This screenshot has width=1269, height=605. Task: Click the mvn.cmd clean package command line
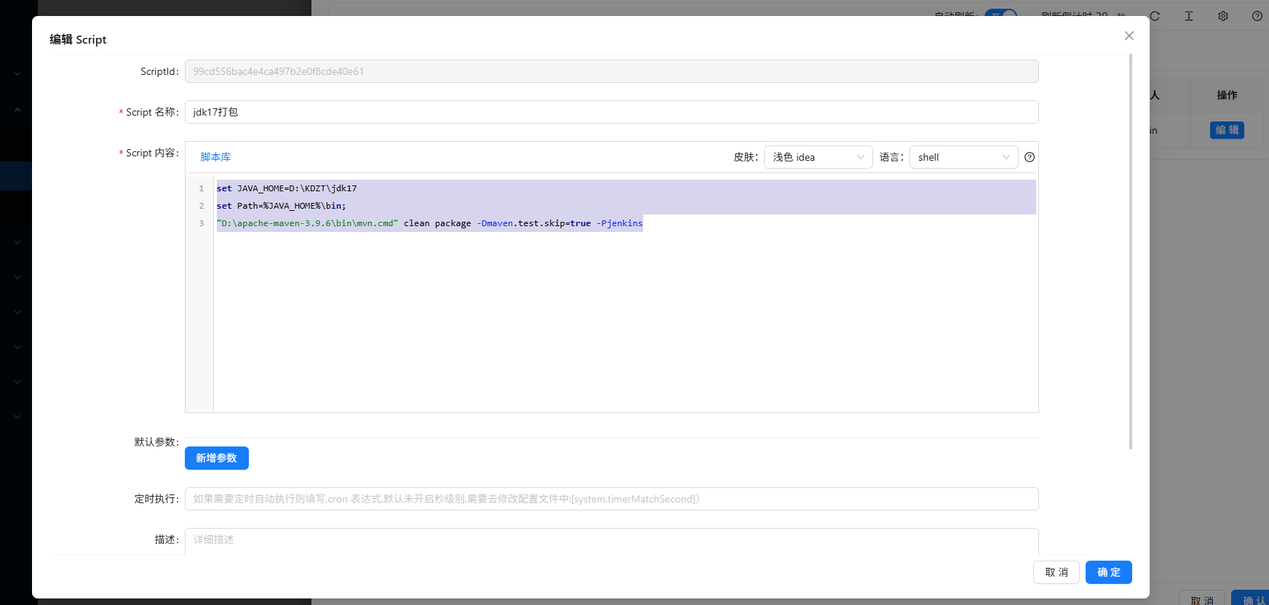tap(429, 223)
